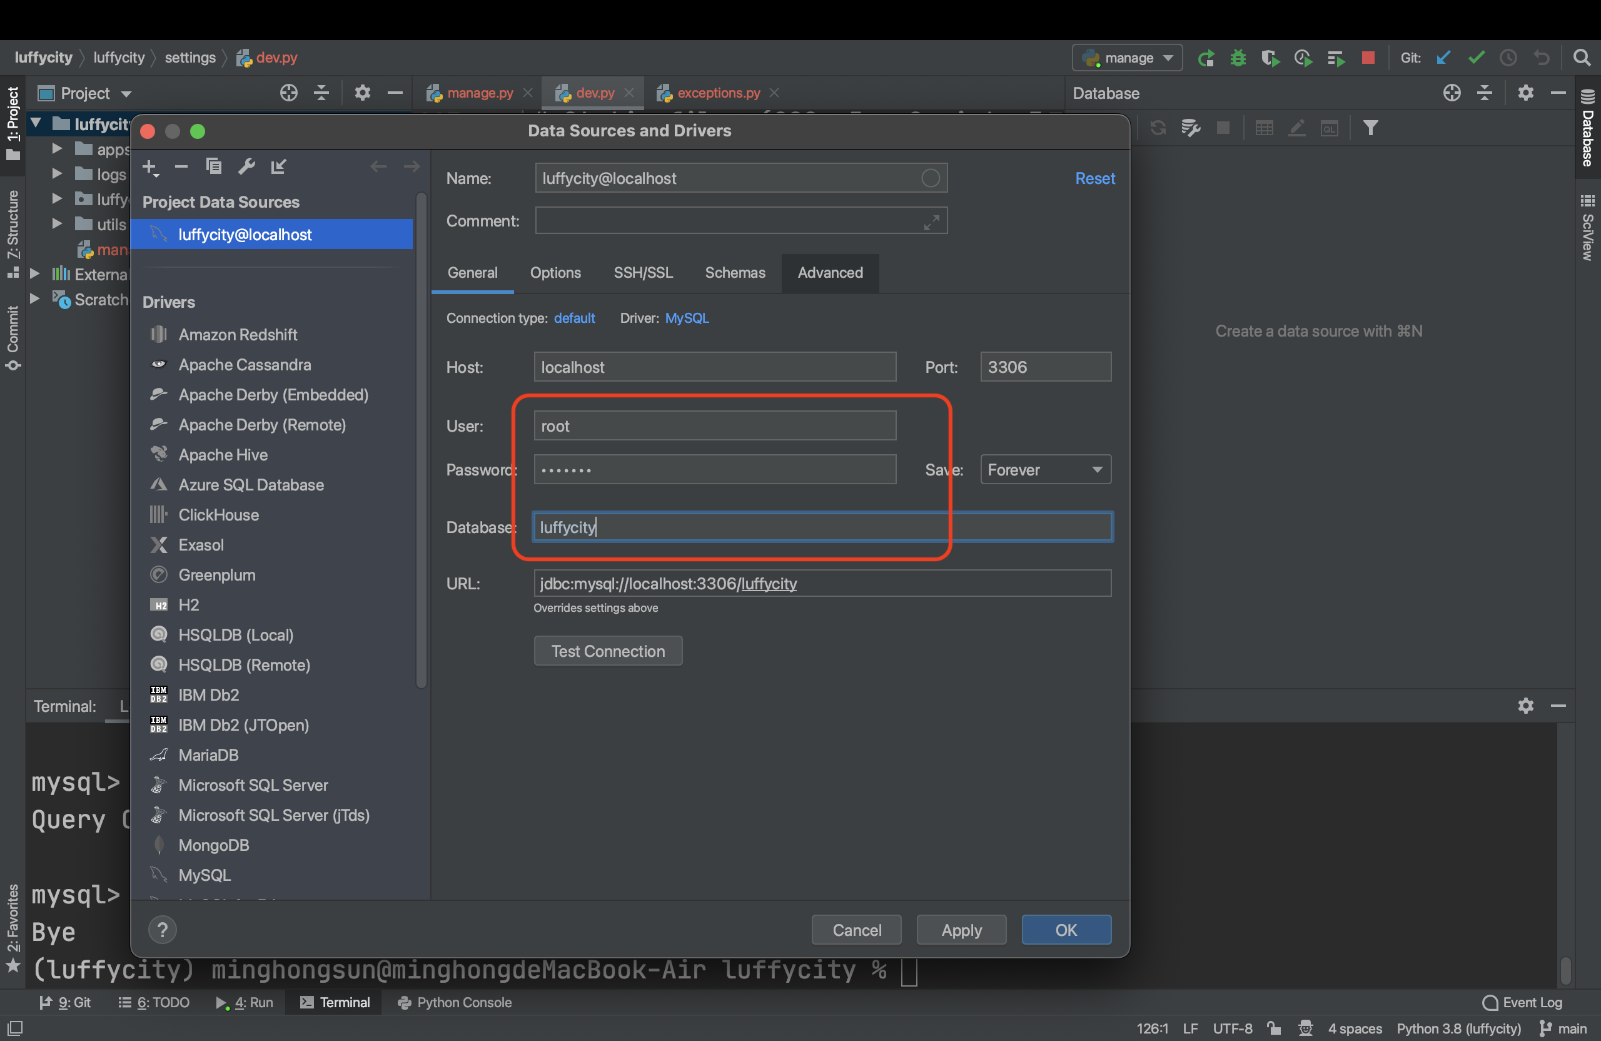
Task: Cancel the Data Sources dialog
Action: 856,929
